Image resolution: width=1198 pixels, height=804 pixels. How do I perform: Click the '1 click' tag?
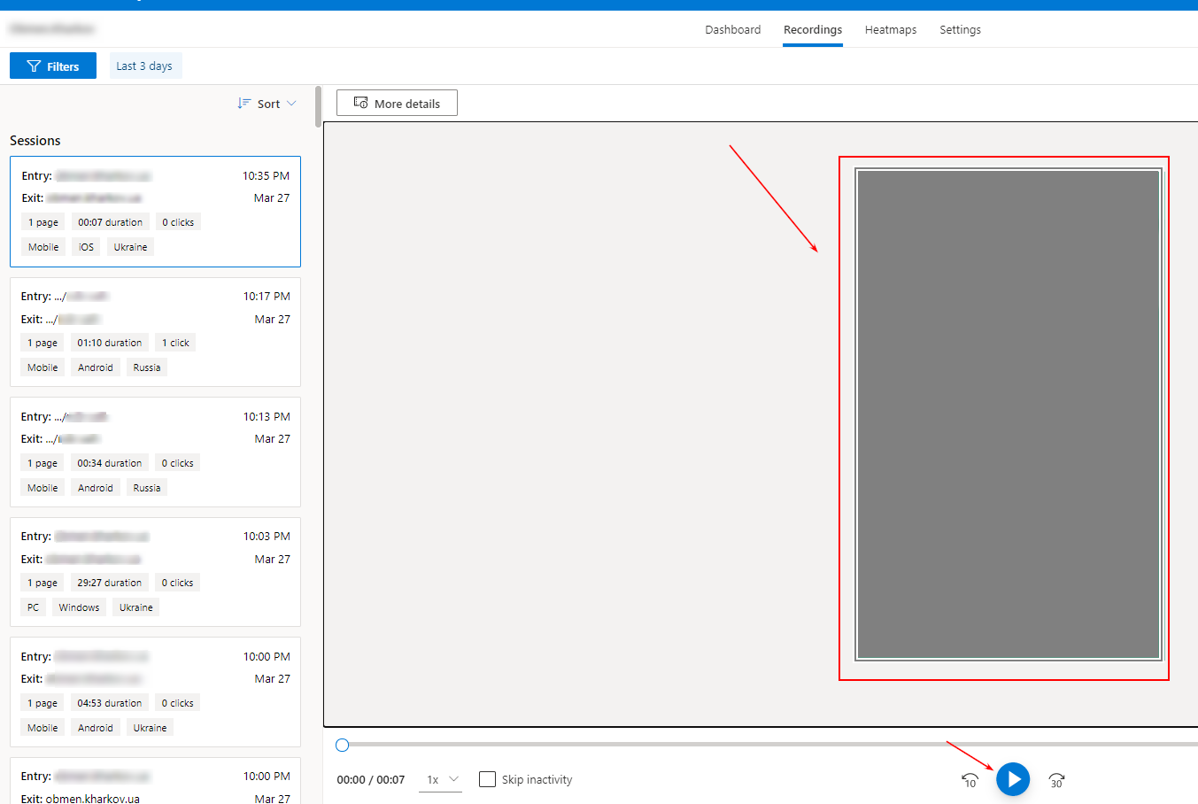175,343
